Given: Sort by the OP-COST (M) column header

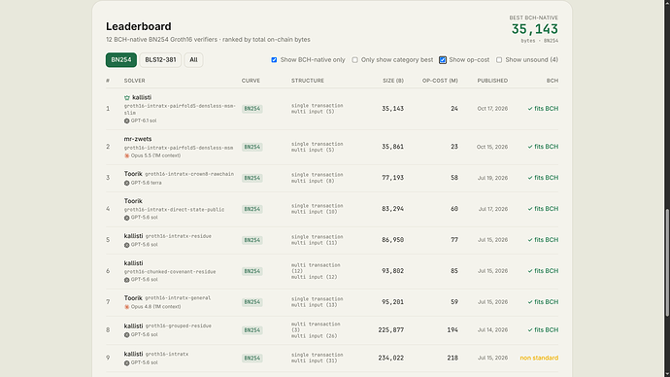Looking at the screenshot, I should pos(440,81).
